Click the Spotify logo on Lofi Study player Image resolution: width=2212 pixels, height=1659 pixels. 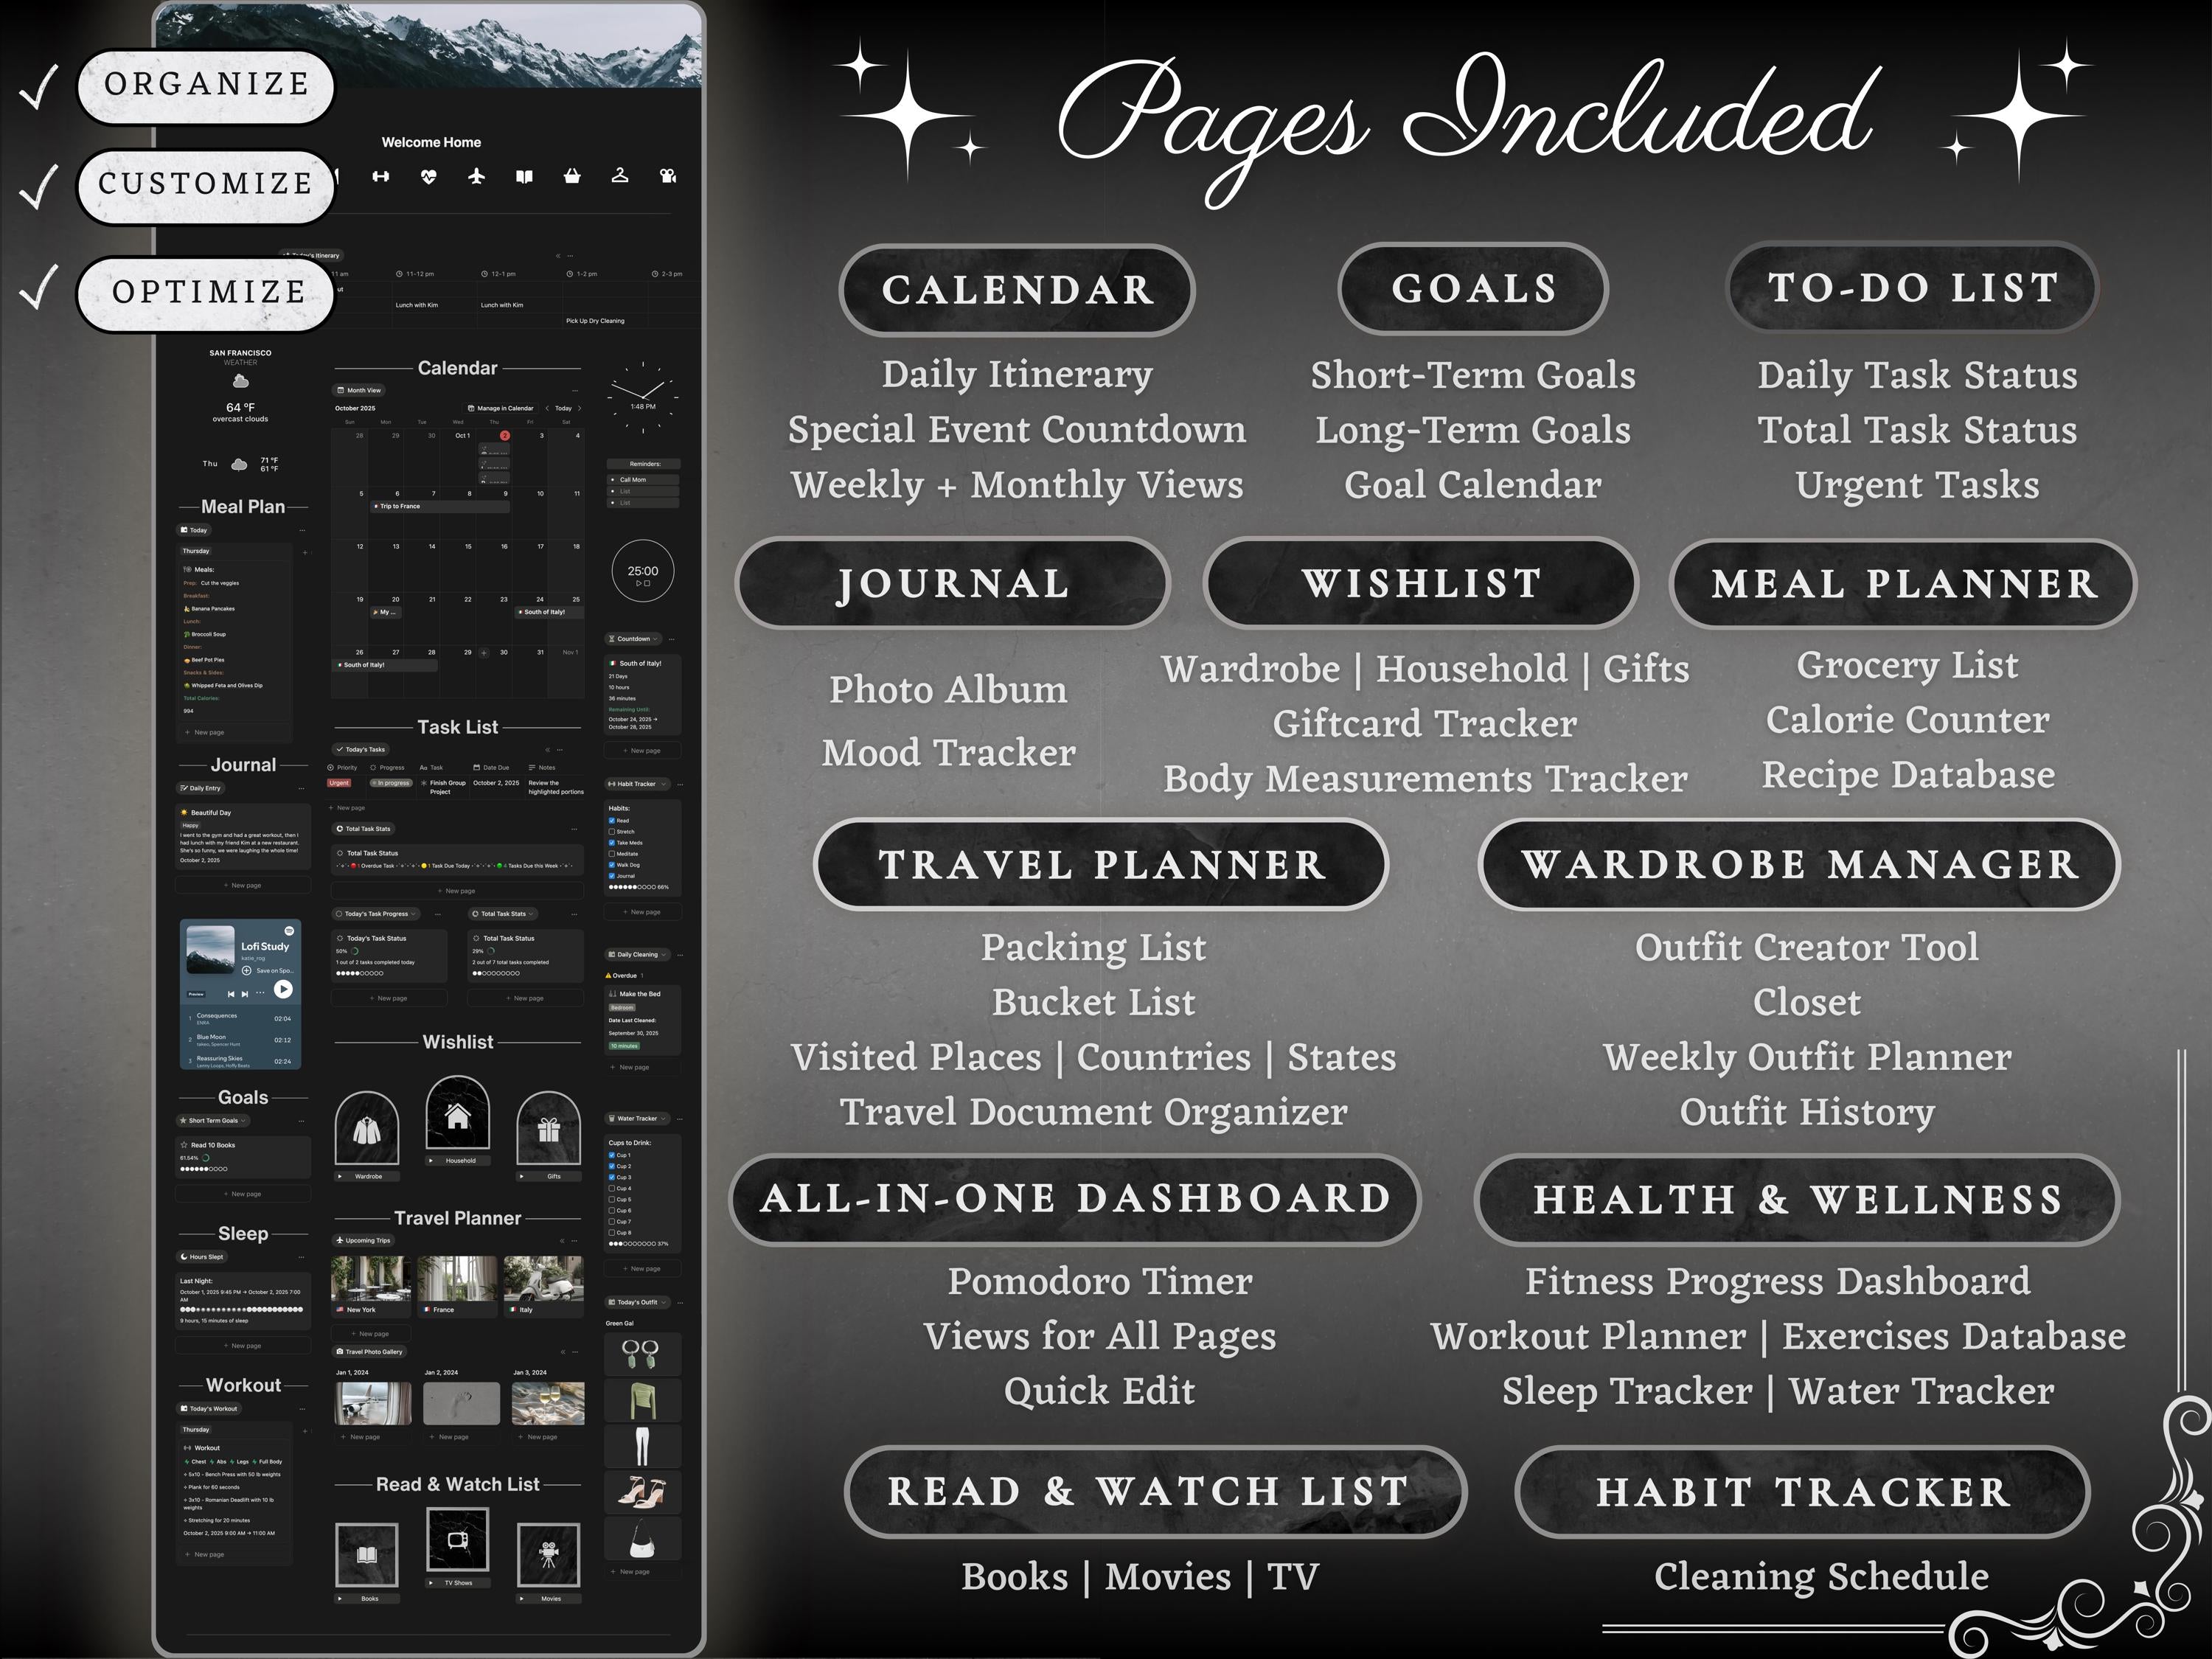(x=289, y=931)
